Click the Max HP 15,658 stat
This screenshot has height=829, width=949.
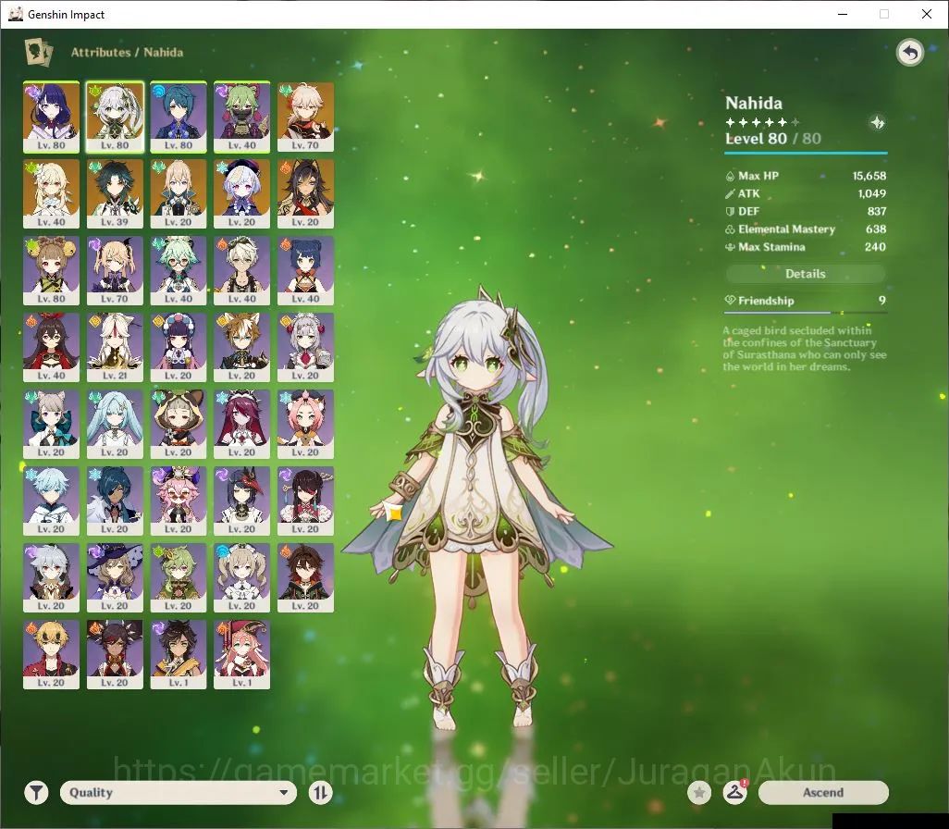(x=805, y=176)
